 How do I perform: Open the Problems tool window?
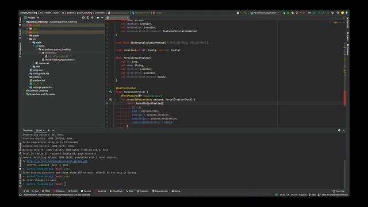[x=59, y=191]
